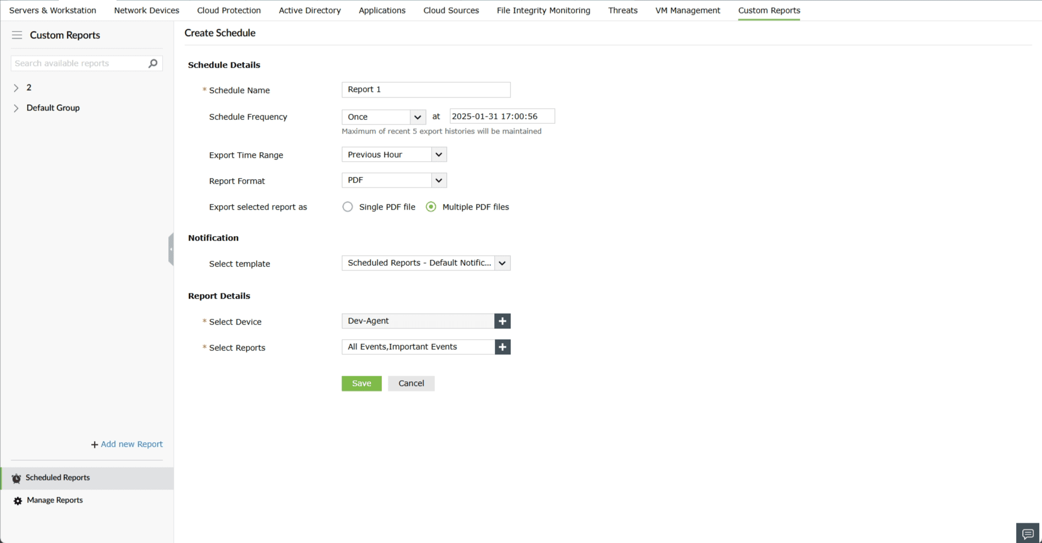Switch to Threats tab
Screen dimensions: 1042x543
623,10
